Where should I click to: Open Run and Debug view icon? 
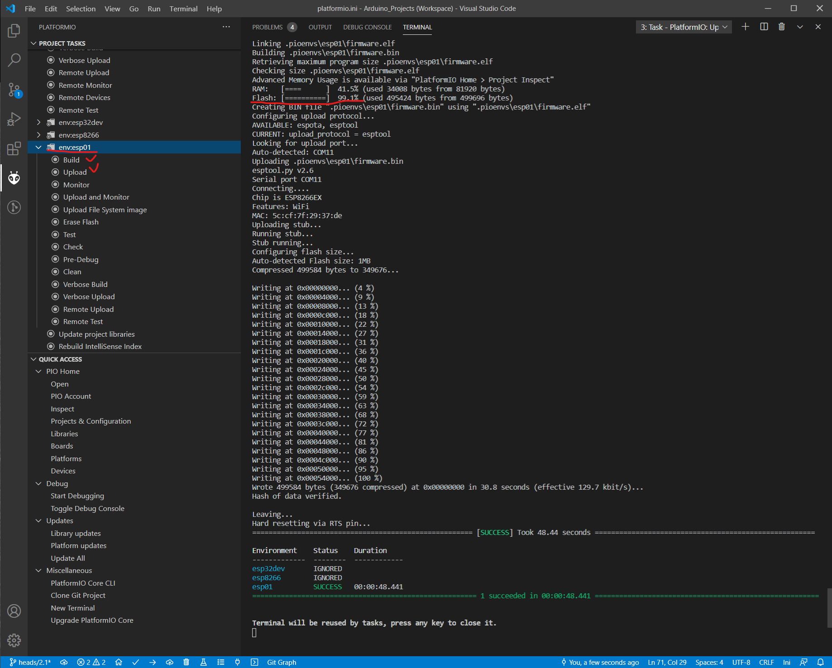coord(14,119)
